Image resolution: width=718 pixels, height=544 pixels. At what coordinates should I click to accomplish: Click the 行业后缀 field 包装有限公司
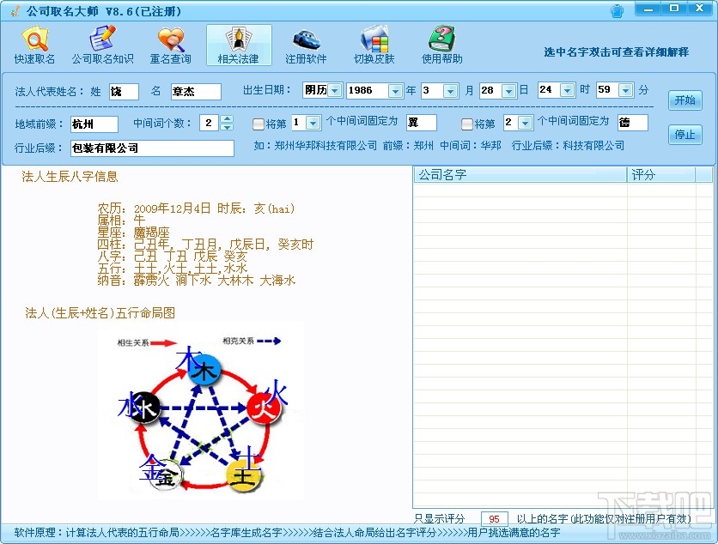(152, 148)
